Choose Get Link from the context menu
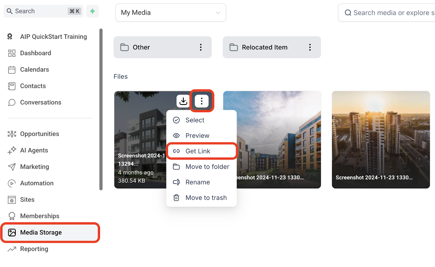 point(201,151)
